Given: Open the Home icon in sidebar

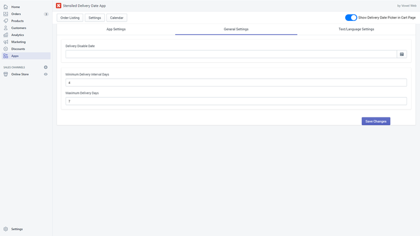Looking at the screenshot, I should (x=6, y=7).
